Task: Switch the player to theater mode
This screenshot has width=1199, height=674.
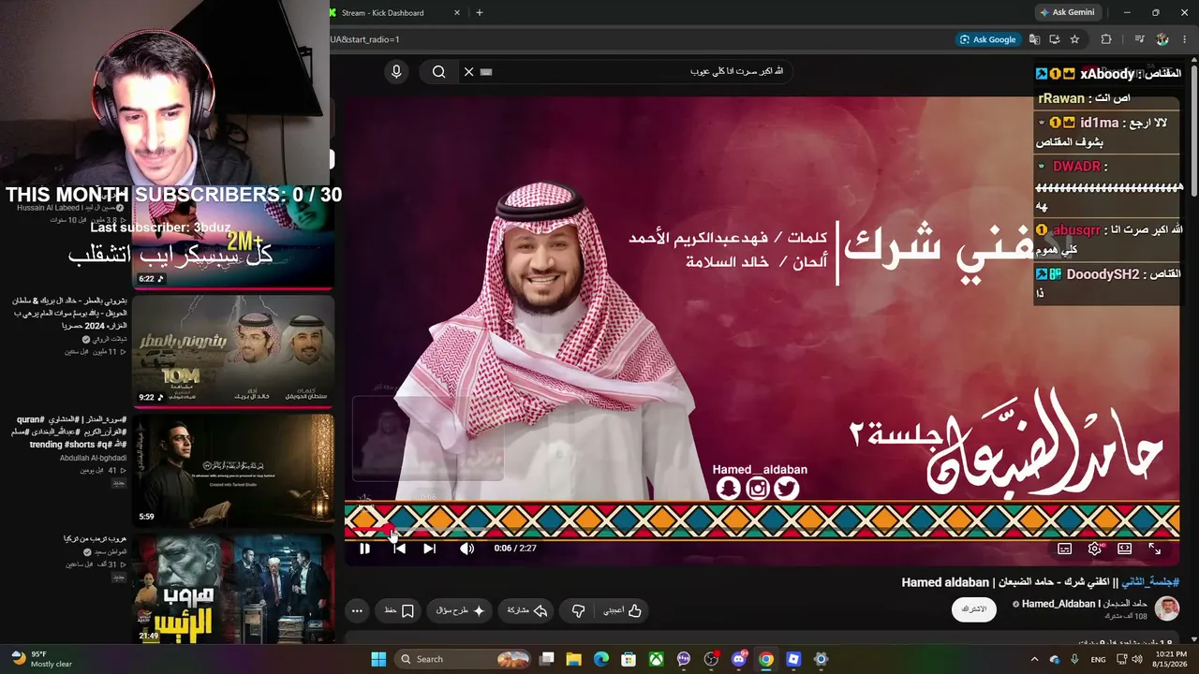Action: (x=1124, y=549)
